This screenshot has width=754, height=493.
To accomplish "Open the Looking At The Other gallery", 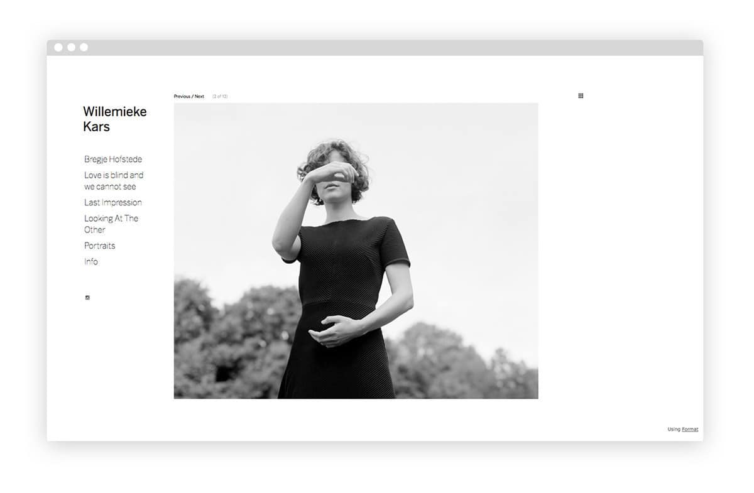I will [111, 224].
